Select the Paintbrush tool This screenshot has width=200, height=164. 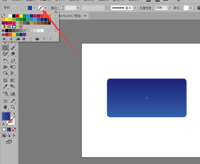[x=13, y=48]
